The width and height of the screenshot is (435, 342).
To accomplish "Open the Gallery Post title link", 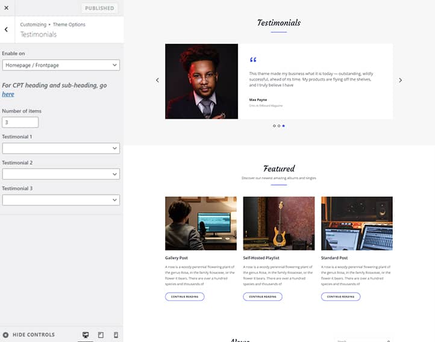I will pos(177,258).
